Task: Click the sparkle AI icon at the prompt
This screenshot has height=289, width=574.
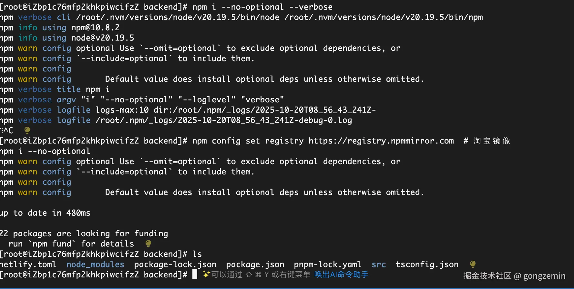Action: click(206, 274)
